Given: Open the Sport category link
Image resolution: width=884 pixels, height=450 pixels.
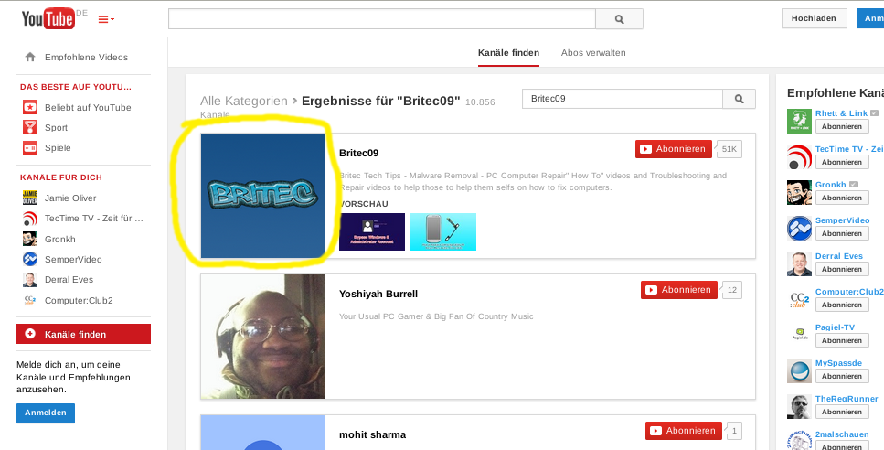Looking at the screenshot, I should [57, 127].
